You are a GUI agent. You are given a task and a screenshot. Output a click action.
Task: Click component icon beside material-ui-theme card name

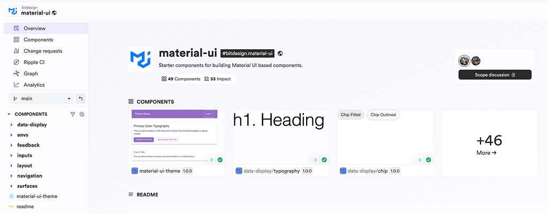pyautogui.click(x=134, y=171)
